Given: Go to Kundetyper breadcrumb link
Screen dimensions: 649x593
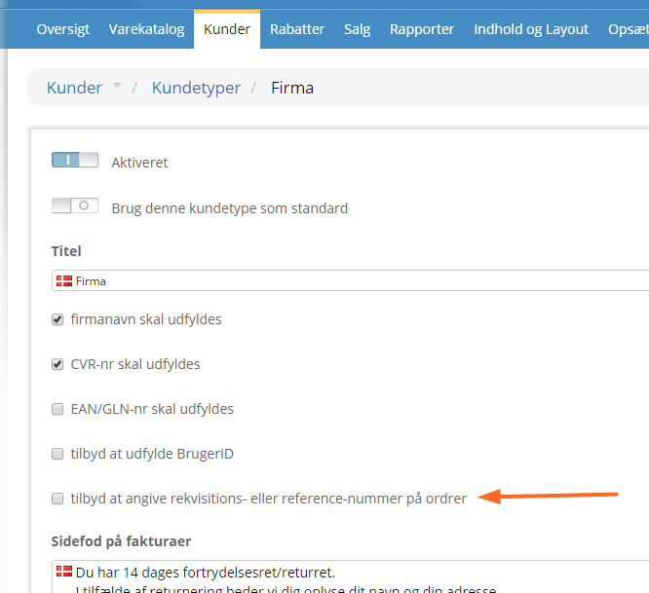Looking at the screenshot, I should (196, 88).
